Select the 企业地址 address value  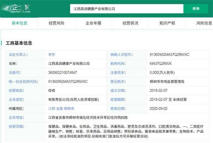[x=88, y=118]
